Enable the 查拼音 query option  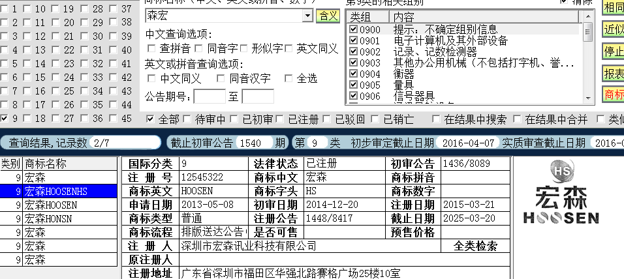point(151,48)
